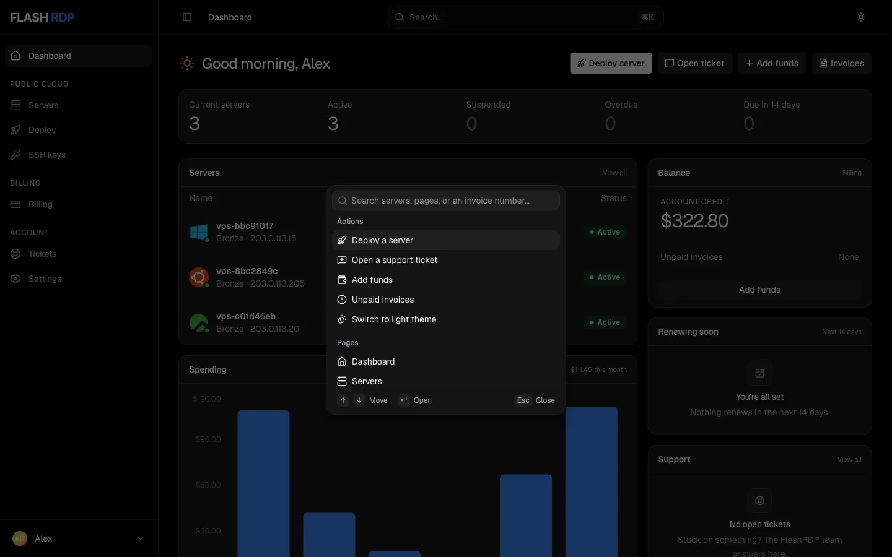Click the Deploy rocket icon in sidebar
Screen dimensions: 892x557
(x=15, y=130)
